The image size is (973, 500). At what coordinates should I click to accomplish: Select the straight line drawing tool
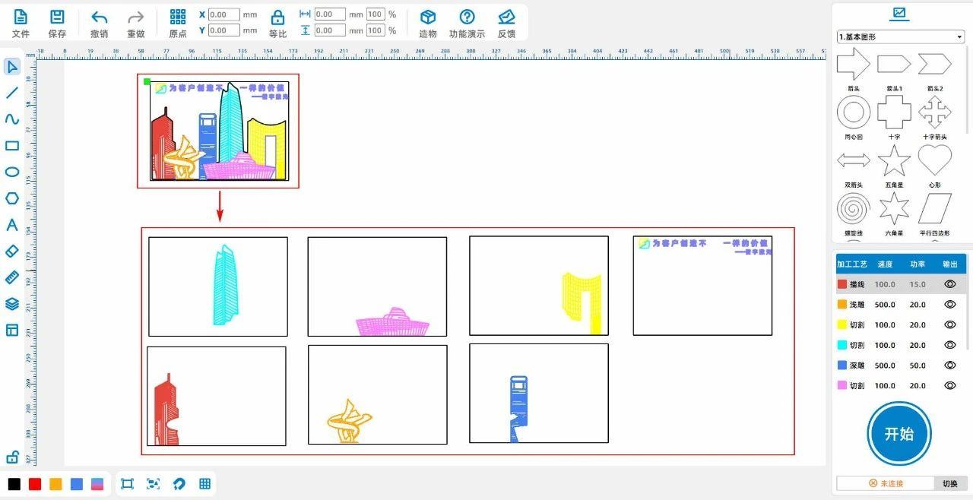(x=11, y=93)
